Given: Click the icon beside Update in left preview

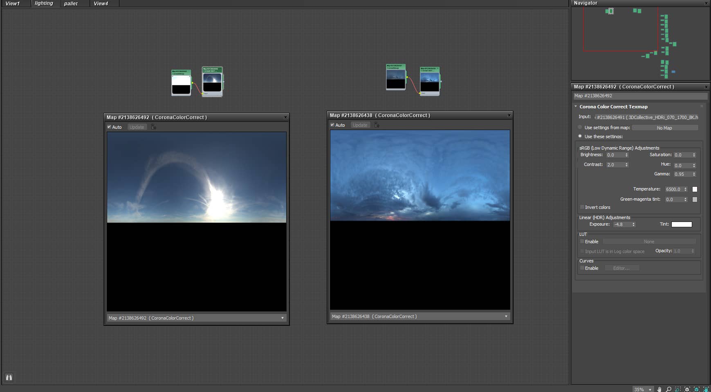Looking at the screenshot, I should (x=154, y=127).
